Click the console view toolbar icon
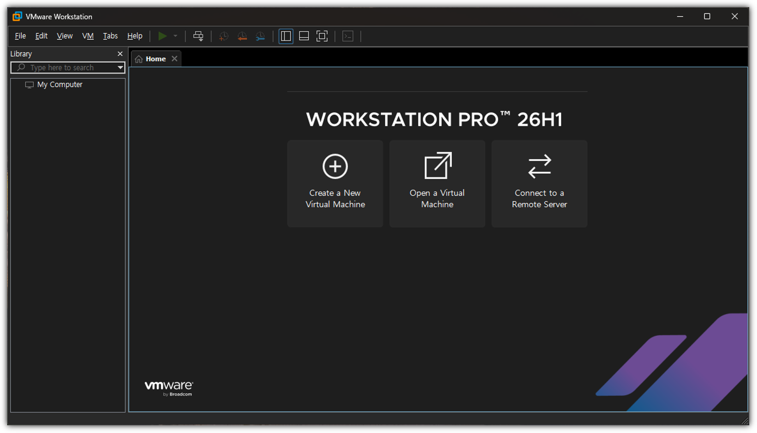This screenshot has height=433, width=757. [348, 36]
